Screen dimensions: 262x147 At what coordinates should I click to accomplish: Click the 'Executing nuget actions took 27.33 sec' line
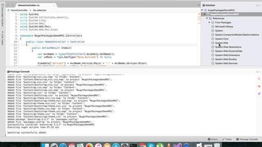point(33,127)
